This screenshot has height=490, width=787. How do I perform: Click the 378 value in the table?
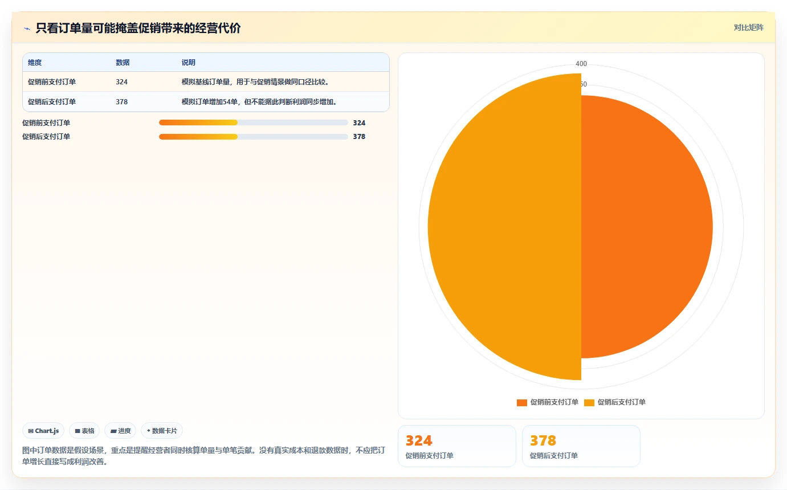121,102
